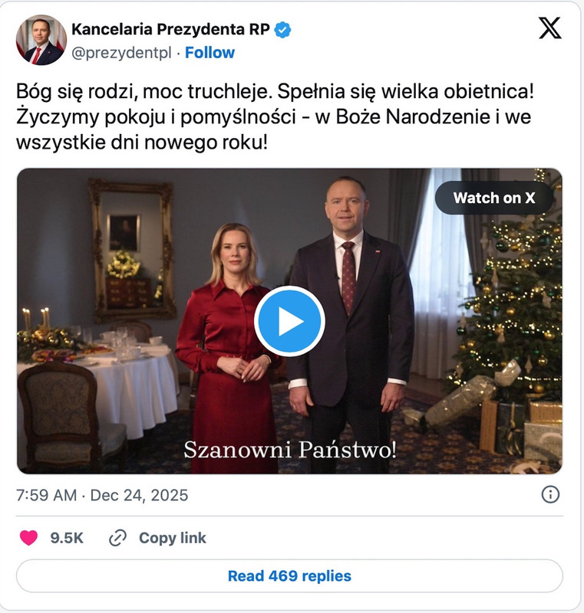Click the 9.5K likes count
Viewport: 584px width, 613px height.
click(67, 538)
